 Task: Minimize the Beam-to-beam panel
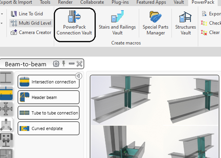(72, 64)
